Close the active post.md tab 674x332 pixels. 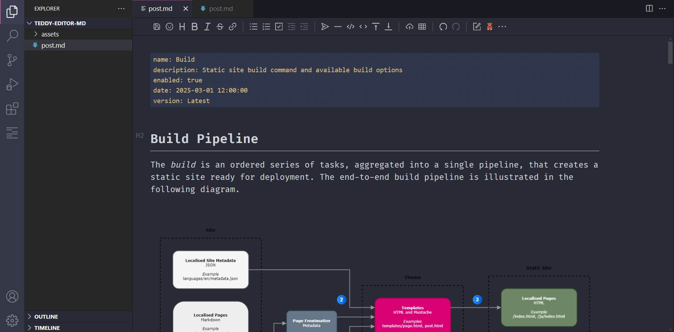click(186, 9)
